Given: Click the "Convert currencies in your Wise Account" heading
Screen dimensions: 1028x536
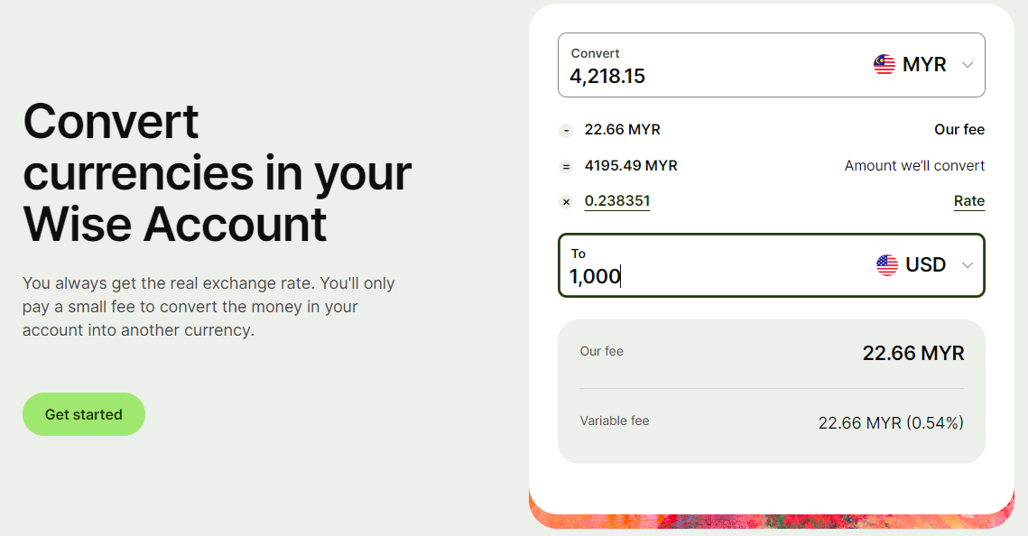Looking at the screenshot, I should (217, 172).
